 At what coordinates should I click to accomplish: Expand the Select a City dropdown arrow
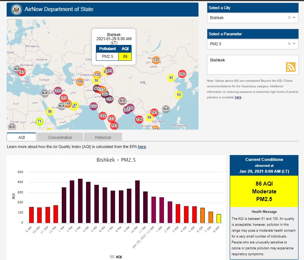coord(294,18)
